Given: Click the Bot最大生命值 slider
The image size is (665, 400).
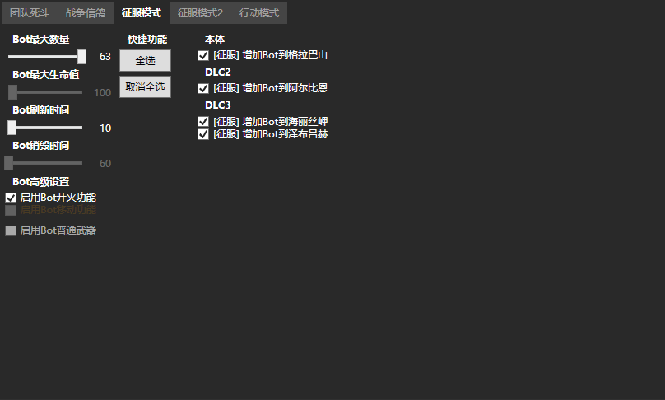Looking at the screenshot, I should pos(45,92).
